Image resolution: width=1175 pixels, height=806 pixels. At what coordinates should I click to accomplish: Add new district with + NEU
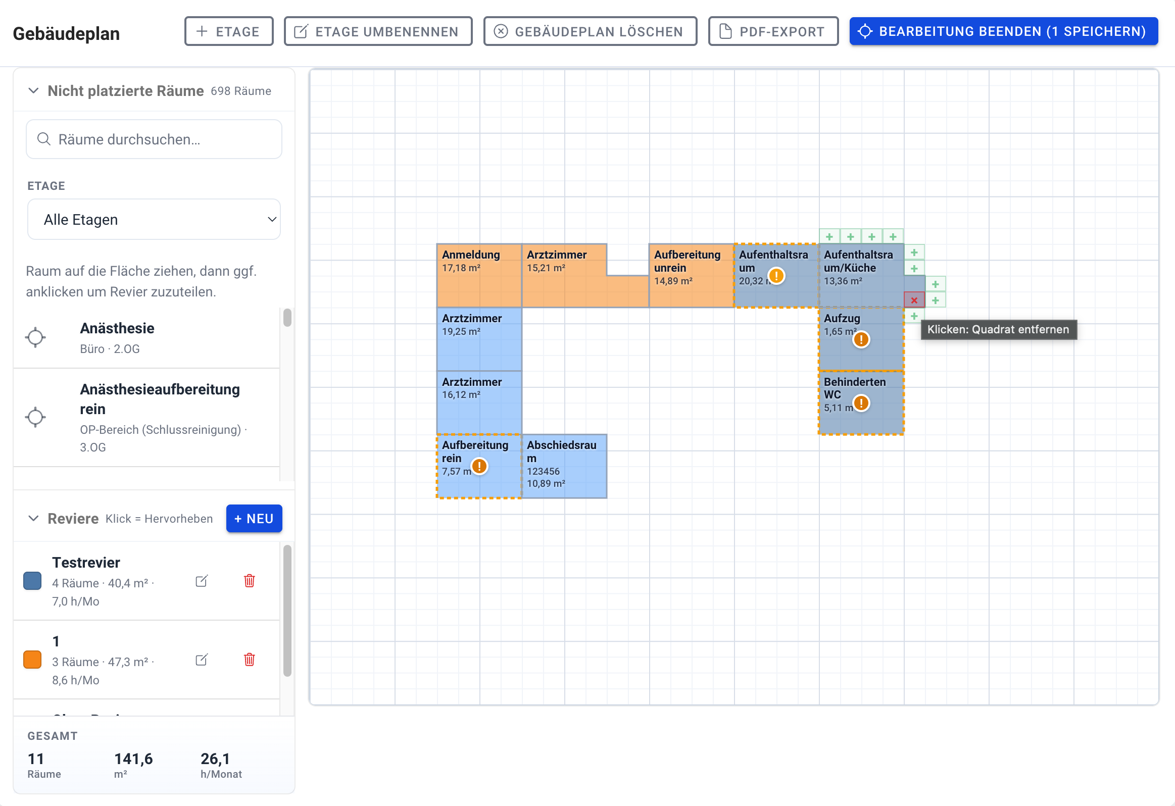click(x=254, y=519)
